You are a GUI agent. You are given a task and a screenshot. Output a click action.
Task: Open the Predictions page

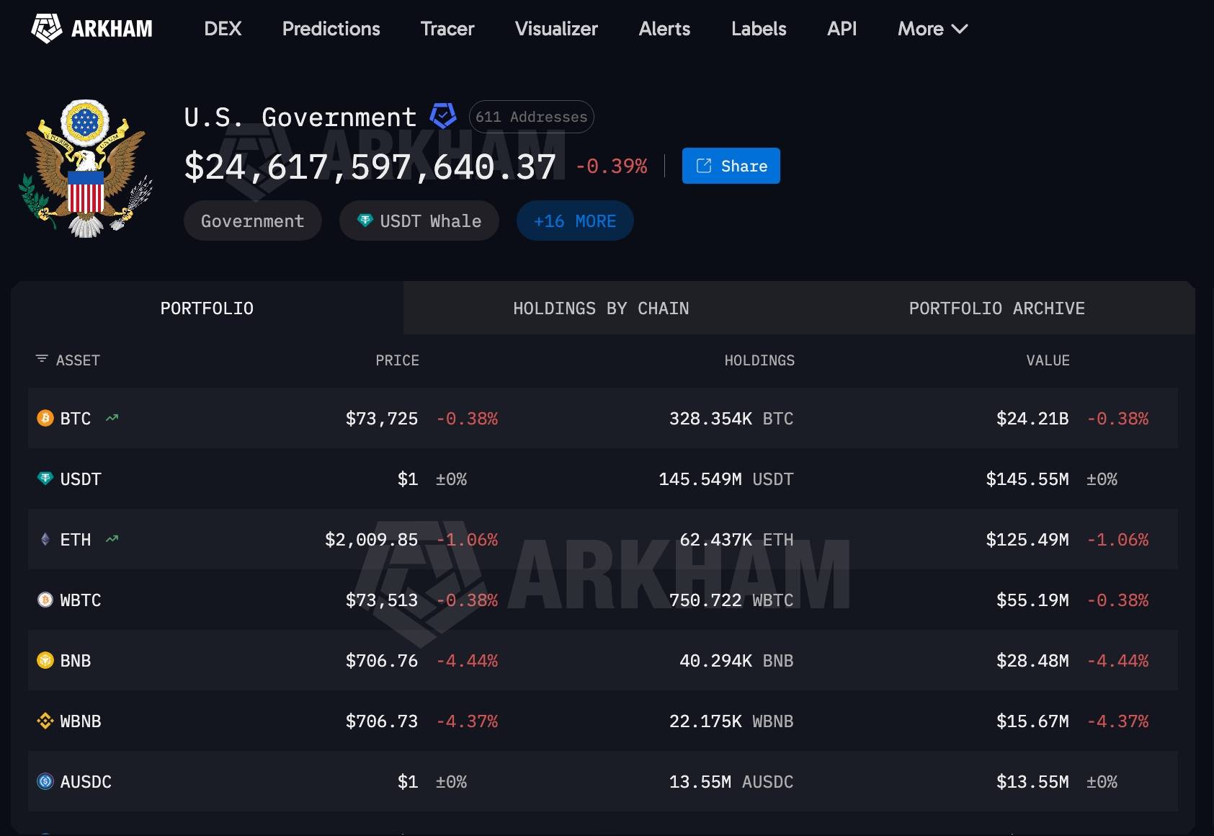(331, 29)
